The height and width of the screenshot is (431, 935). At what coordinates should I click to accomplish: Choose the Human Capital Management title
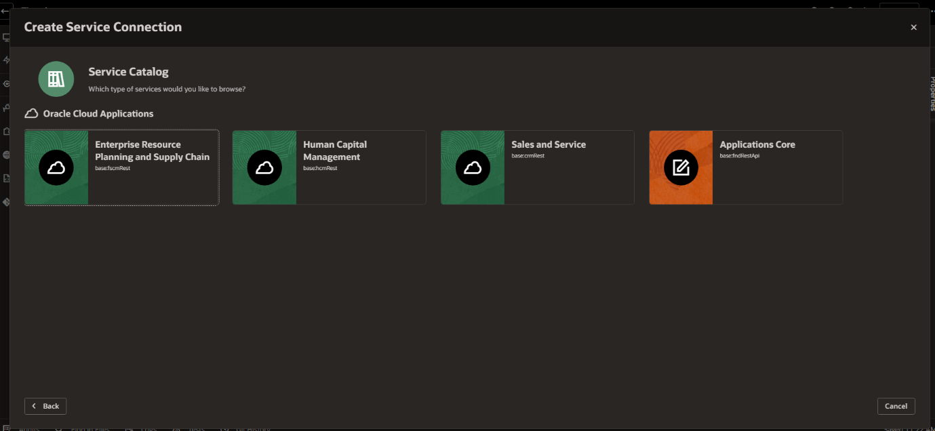pyautogui.click(x=335, y=150)
